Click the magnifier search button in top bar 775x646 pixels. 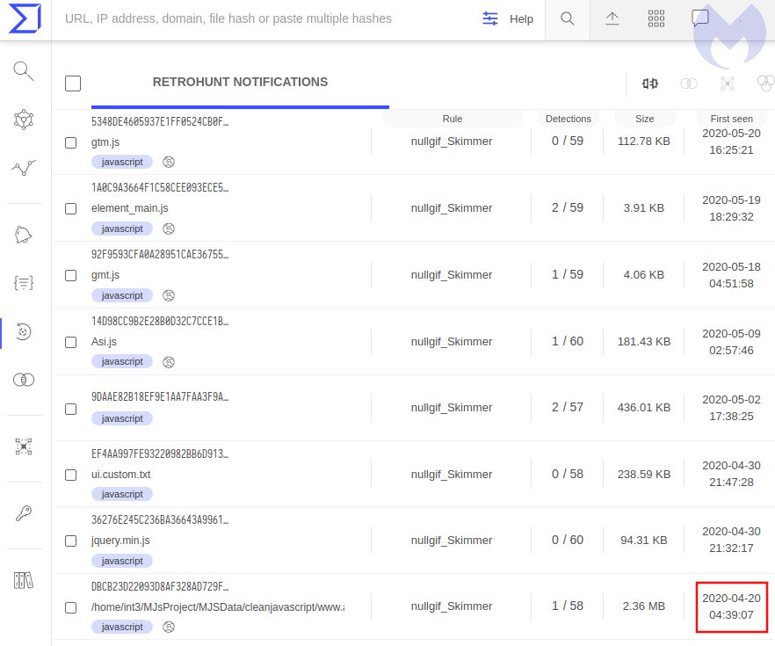[x=568, y=19]
